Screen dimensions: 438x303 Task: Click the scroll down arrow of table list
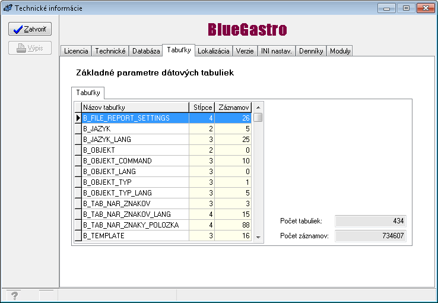(x=258, y=237)
